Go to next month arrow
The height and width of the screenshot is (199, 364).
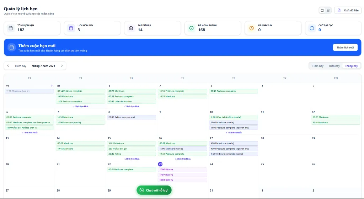tap(62, 66)
